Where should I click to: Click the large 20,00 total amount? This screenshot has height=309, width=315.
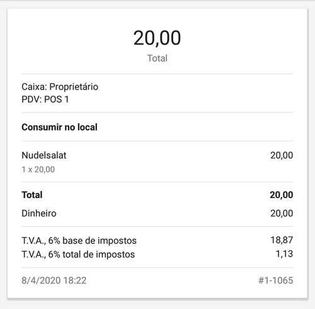(157, 38)
